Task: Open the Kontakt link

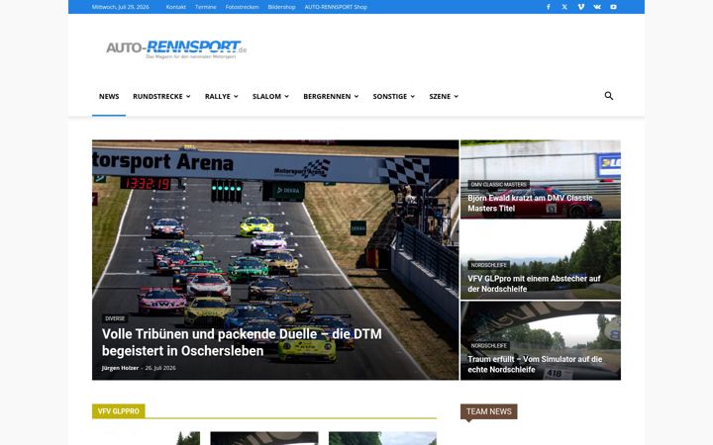Action: [176, 7]
